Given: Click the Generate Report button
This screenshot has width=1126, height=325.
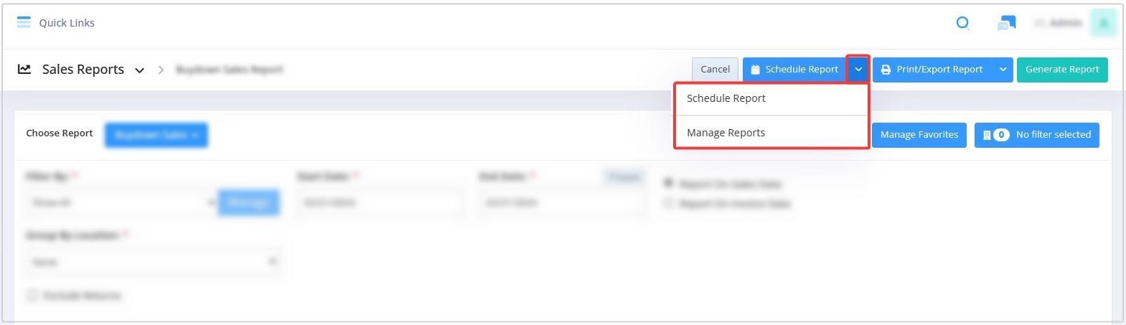Looking at the screenshot, I should tap(1062, 70).
